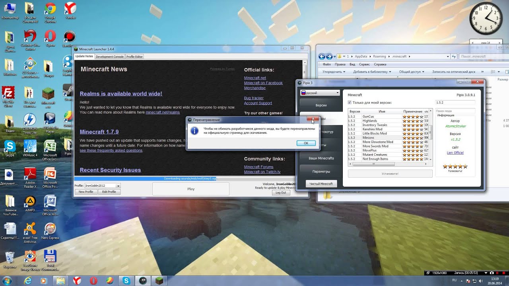Open the Profile dropdown in Minecraft Launcher
Image resolution: width=509 pixels, height=286 pixels.
(x=102, y=186)
